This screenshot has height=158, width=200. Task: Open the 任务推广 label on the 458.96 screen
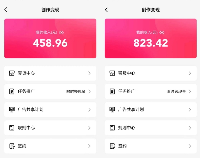click(x=26, y=91)
